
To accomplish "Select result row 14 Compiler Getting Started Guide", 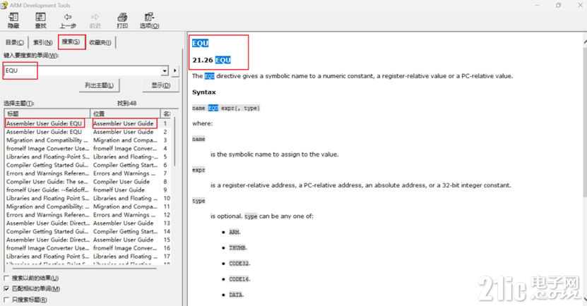I will click(88, 231).
